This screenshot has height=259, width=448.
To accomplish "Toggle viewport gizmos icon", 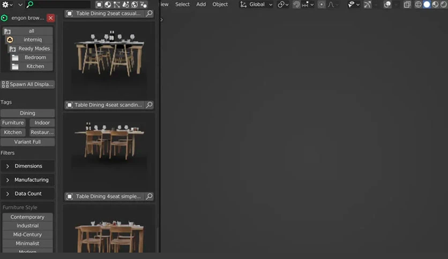I will pyautogui.click(x=368, y=5).
